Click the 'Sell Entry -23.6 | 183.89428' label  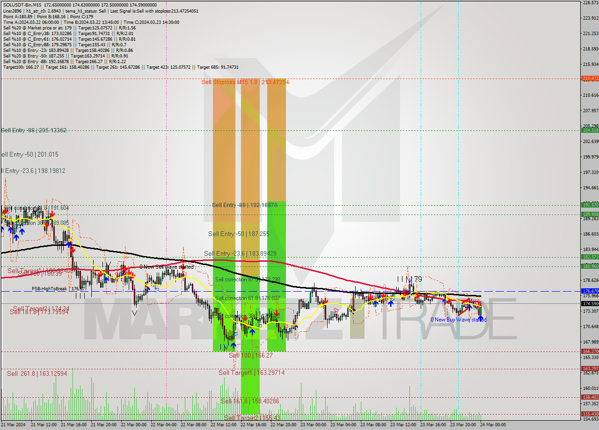tap(240, 253)
